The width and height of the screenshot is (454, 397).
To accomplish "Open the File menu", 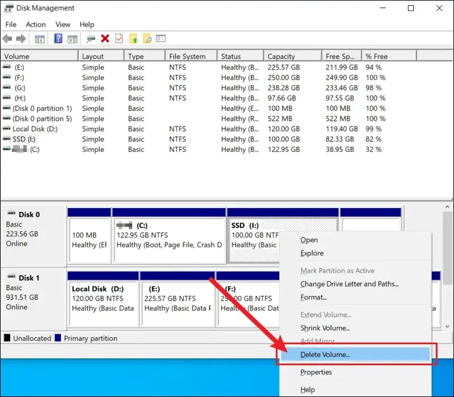I will point(11,24).
